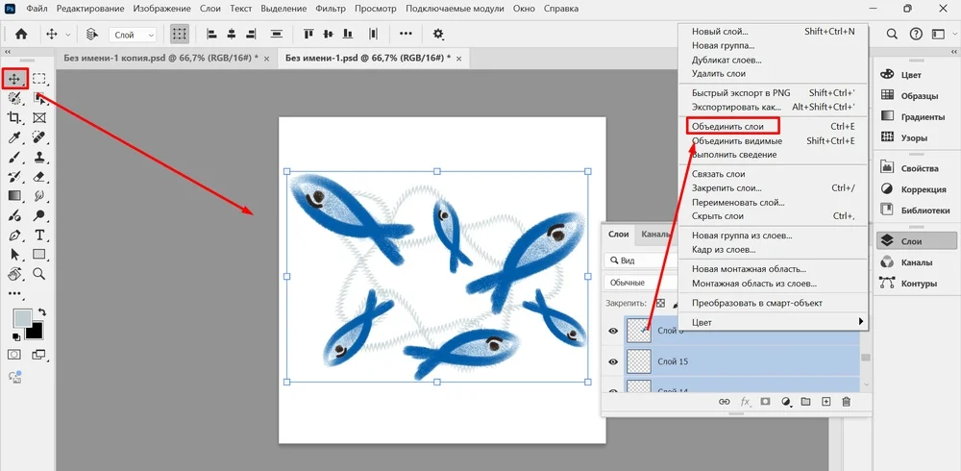
Task: Select the Clone Stamp tool
Action: coord(39,158)
